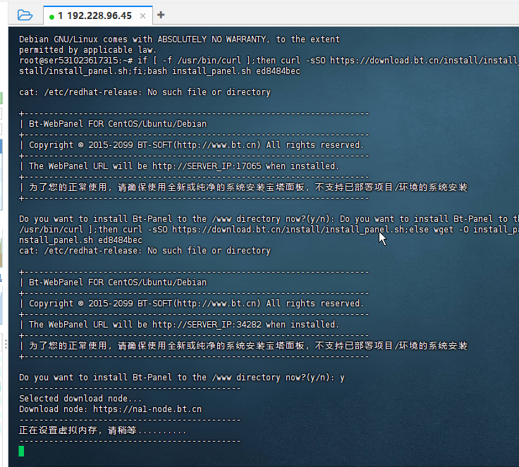This screenshot has width=519, height=467.
Task: Click first 'cat: /etc/redhat-release' error line
Action: 145,92
